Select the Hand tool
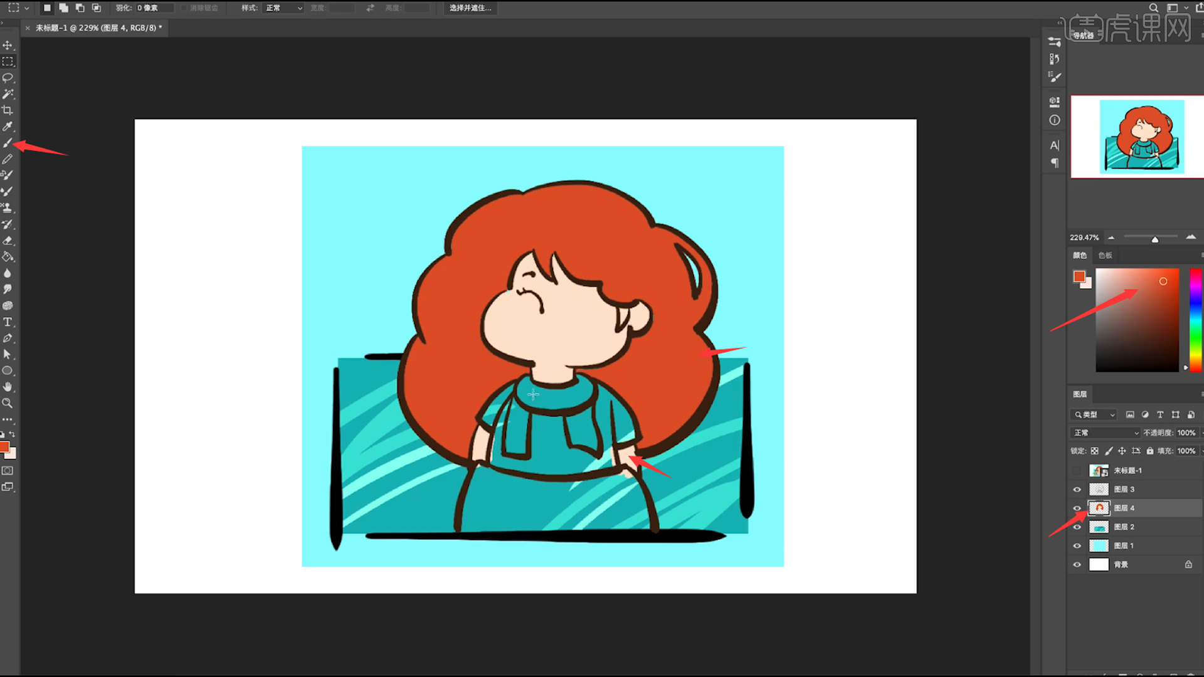The height and width of the screenshot is (677, 1204). [x=8, y=387]
